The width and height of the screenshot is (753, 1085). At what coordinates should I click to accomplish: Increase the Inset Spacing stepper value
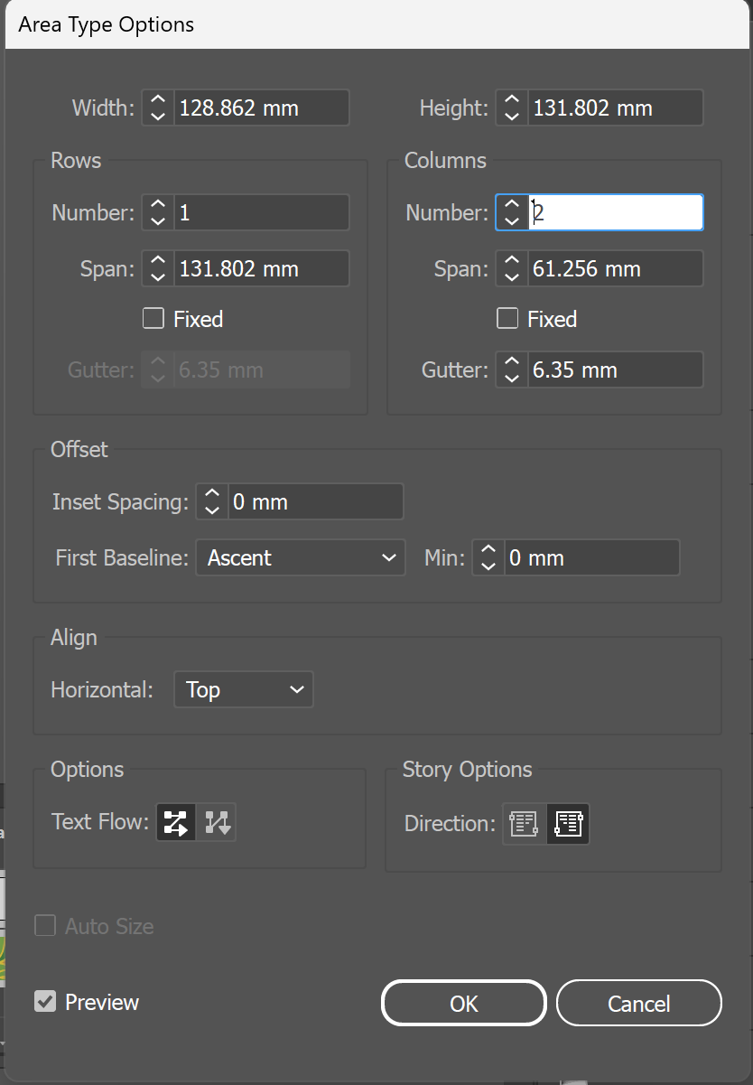click(x=212, y=494)
